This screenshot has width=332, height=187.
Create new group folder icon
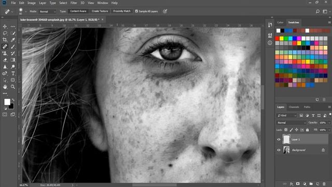[311, 184]
